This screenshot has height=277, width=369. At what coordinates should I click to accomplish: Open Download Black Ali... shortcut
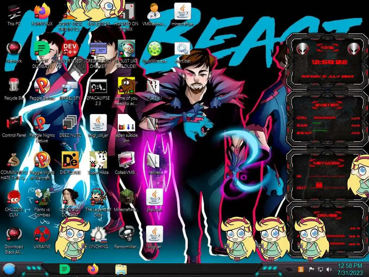click(x=14, y=240)
